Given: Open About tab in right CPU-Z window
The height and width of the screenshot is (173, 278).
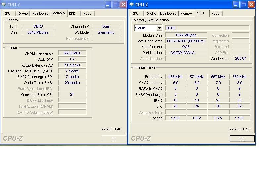Looking at the screenshot, I should coord(216,14).
